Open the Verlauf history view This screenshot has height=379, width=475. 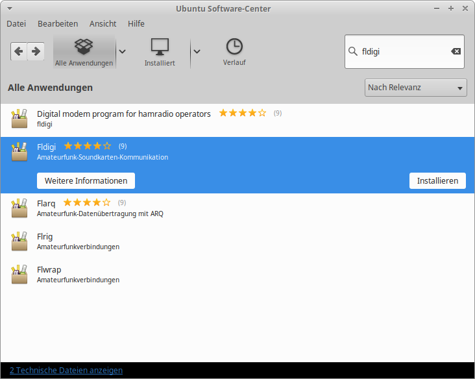point(234,52)
